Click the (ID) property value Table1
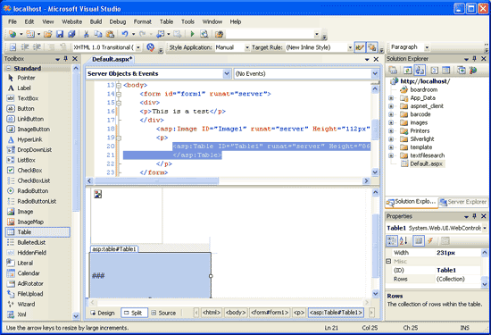Image resolution: width=491 pixels, height=335 pixels. [458, 270]
